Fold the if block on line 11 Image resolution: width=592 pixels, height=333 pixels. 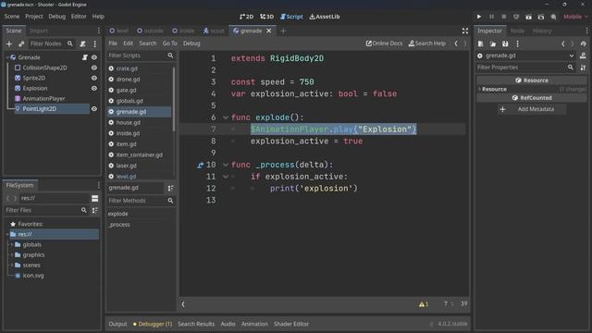pos(226,177)
